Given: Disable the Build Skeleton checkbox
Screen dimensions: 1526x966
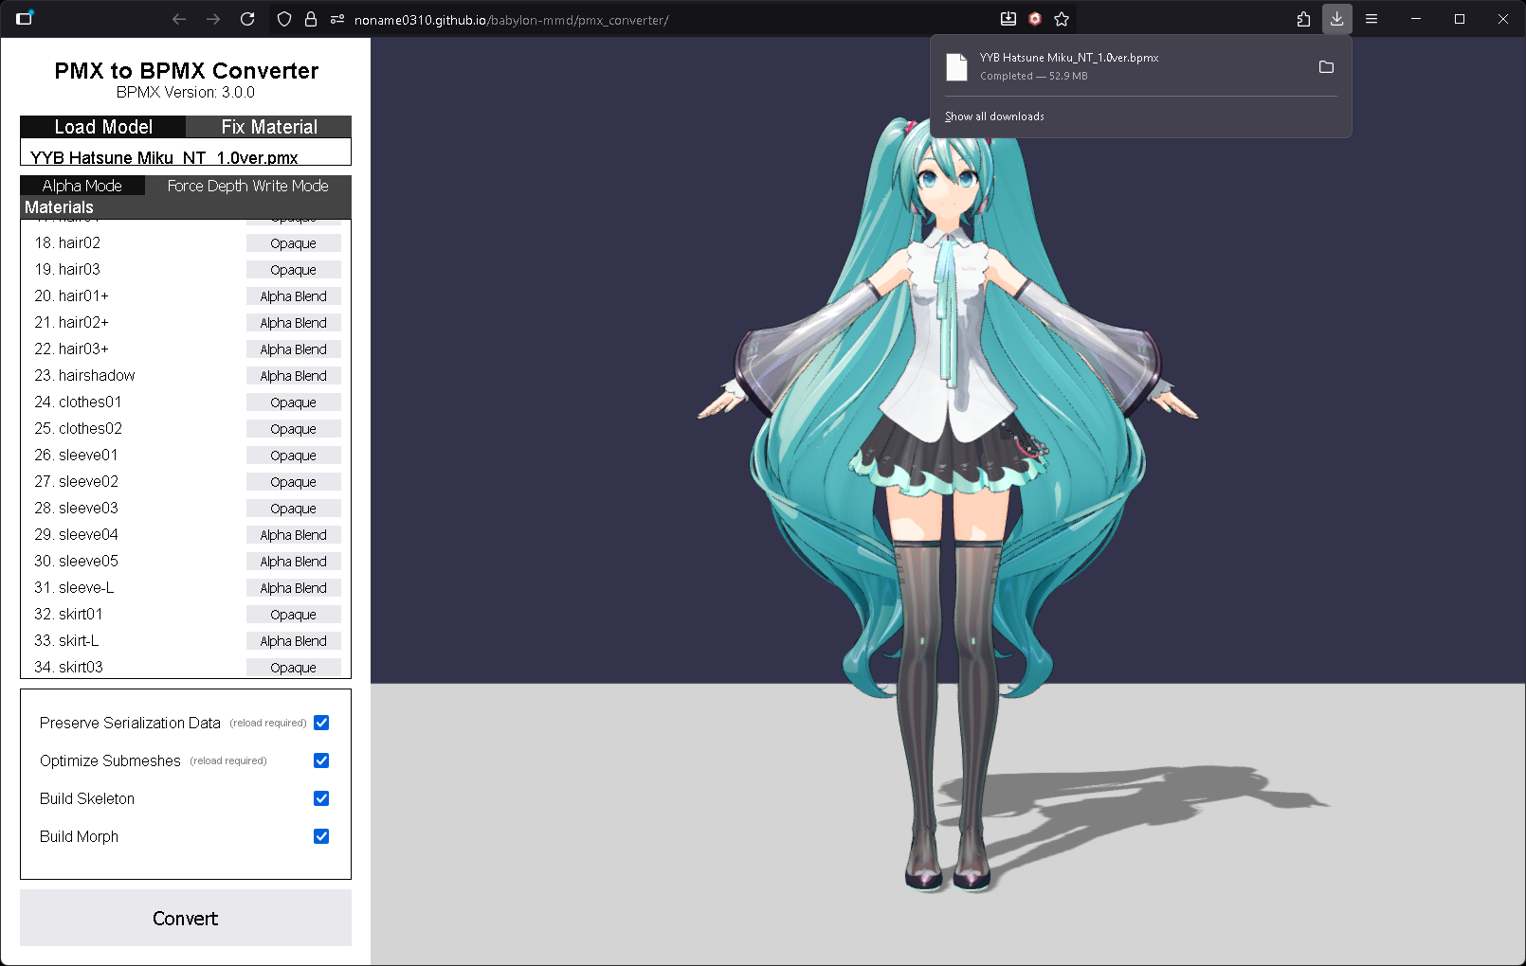Looking at the screenshot, I should pos(321,798).
